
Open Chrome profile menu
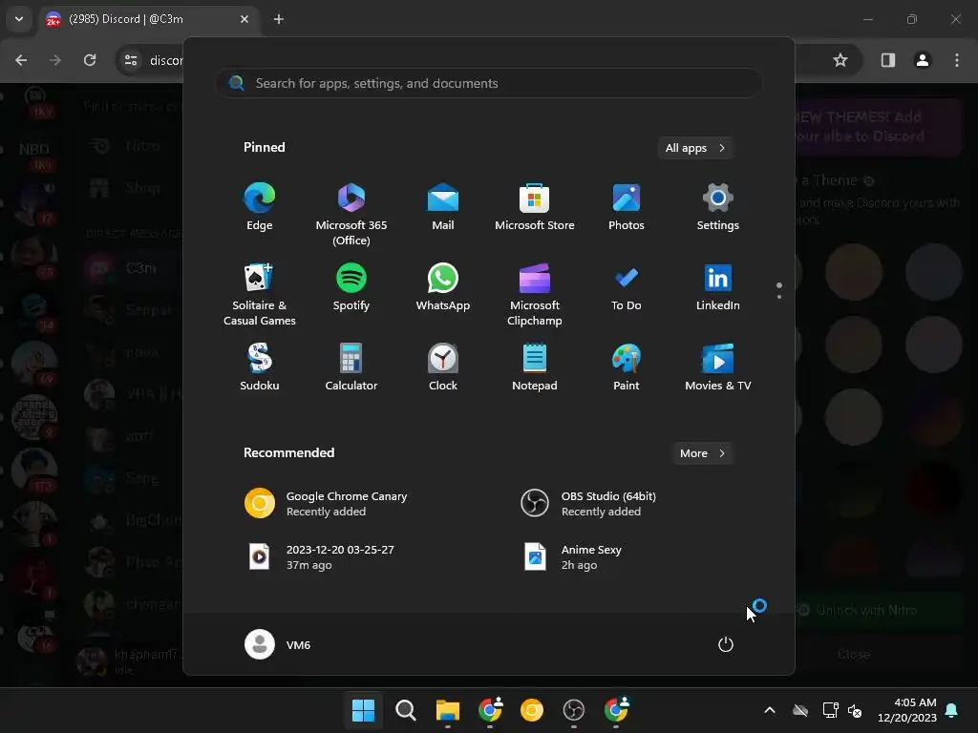click(x=923, y=60)
